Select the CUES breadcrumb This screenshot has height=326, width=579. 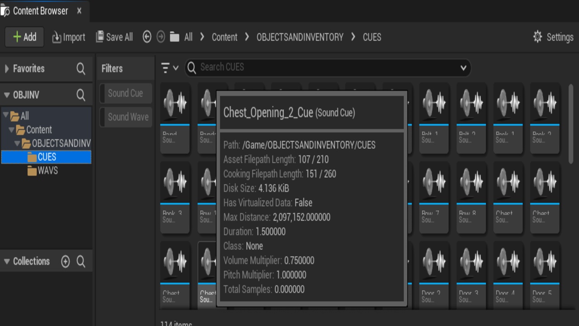click(x=372, y=37)
